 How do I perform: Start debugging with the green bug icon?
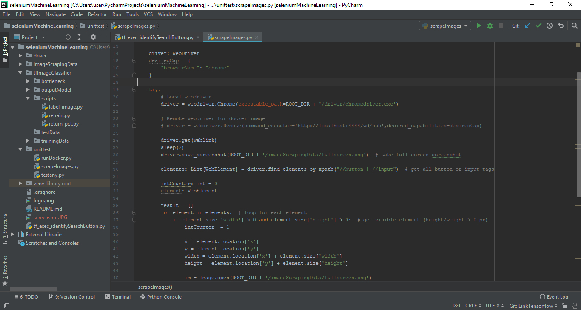[x=490, y=26]
